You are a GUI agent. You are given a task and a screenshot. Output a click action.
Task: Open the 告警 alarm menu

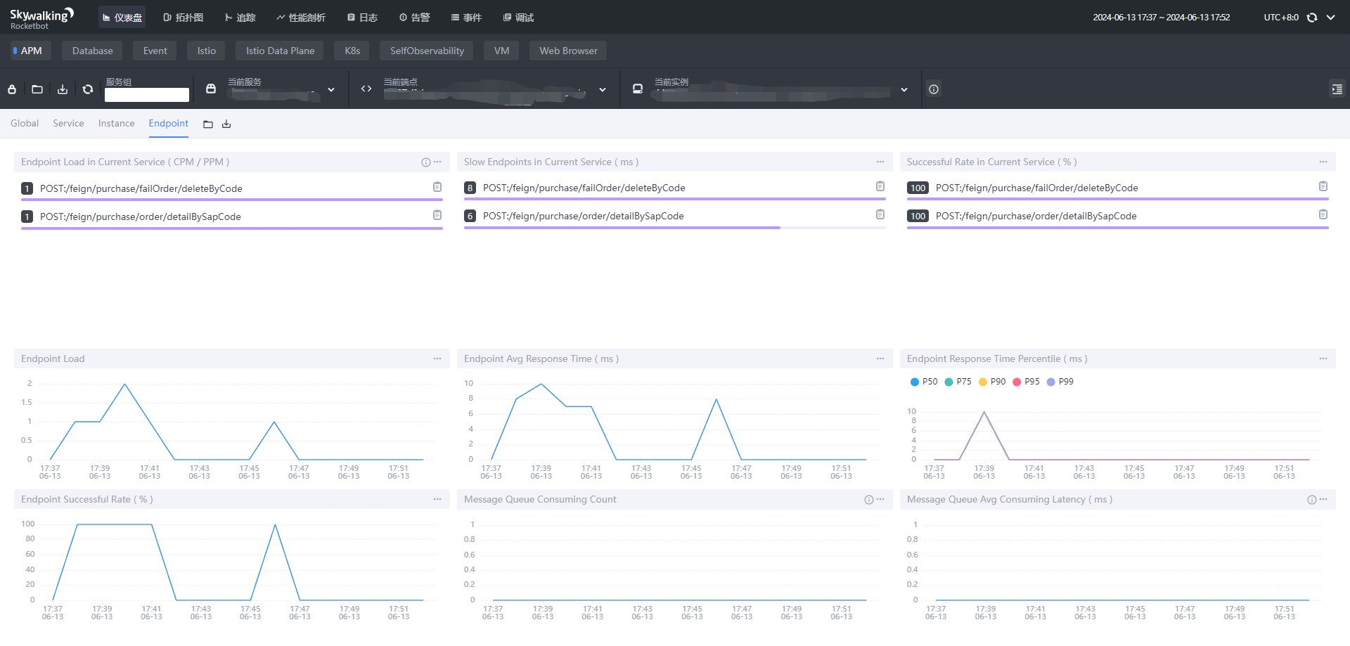click(x=414, y=18)
